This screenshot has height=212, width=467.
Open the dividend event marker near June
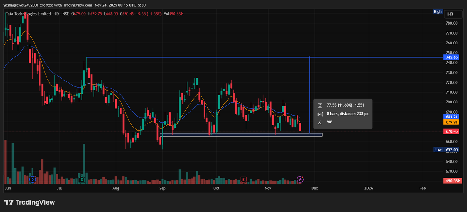33,180
